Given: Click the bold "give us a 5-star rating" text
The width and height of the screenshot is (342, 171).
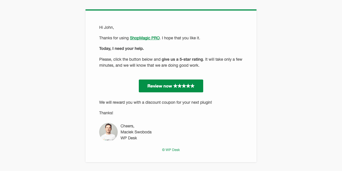Looking at the screenshot, I should (182, 59).
